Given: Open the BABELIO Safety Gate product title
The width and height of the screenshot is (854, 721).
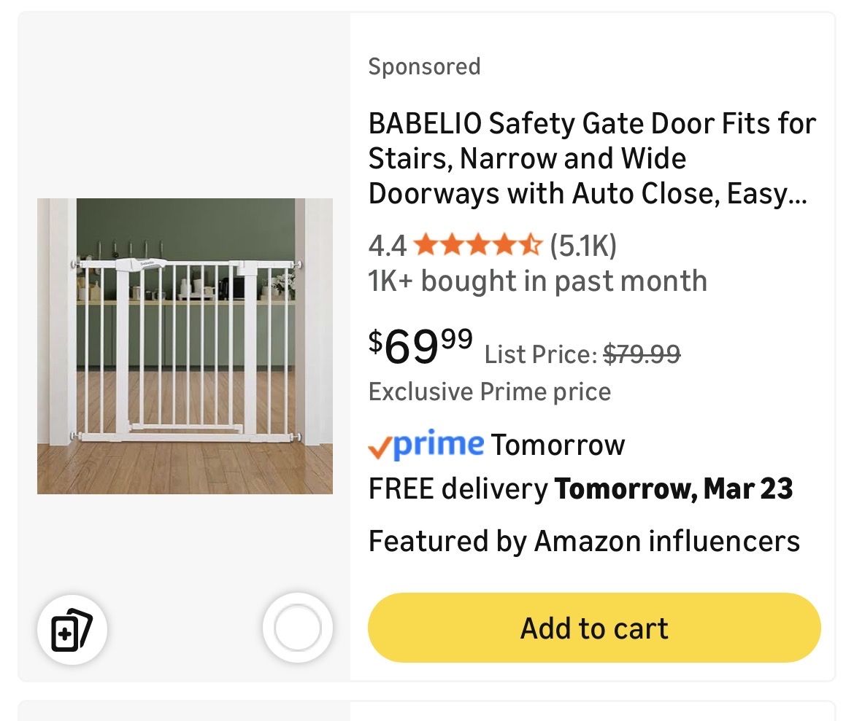Looking at the screenshot, I should coord(592,159).
